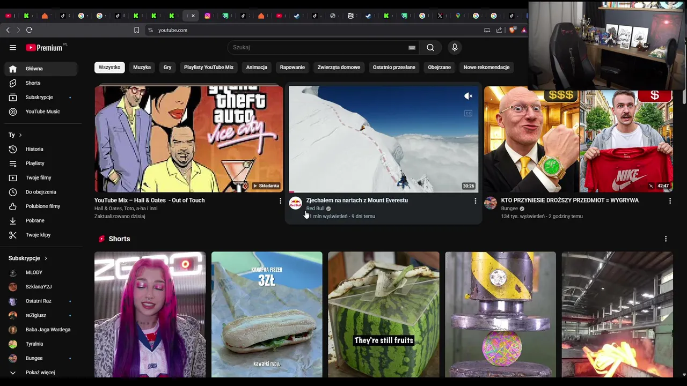Open the on-screen keyboard icon in search
This screenshot has width=687, height=386.
click(x=412, y=48)
